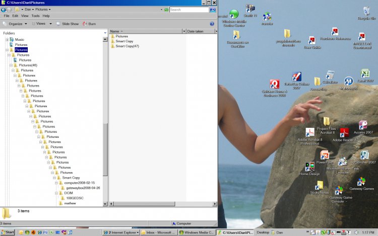The width and height of the screenshot is (378, 236).
Task: Switch to 2 Internet Explorer taskbar group
Action: [121, 232]
